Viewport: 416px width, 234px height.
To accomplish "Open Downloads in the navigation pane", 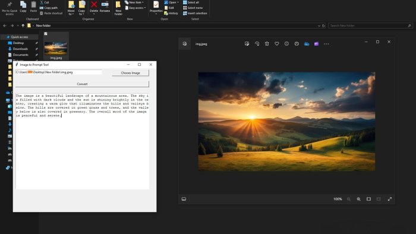I will pos(20,49).
